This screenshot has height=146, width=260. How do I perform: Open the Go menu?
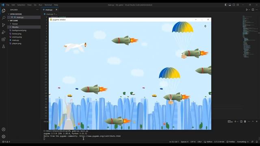(x=35, y=5)
